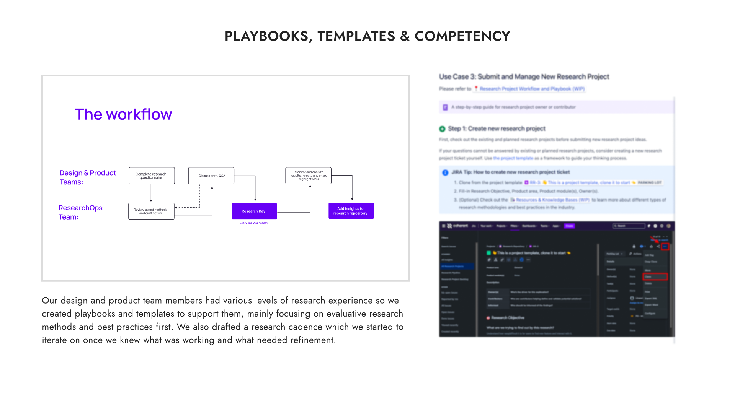Screen dimensions: 735x413
Task: Click the blue info icon beside JIRA Tip
Action: coord(445,172)
